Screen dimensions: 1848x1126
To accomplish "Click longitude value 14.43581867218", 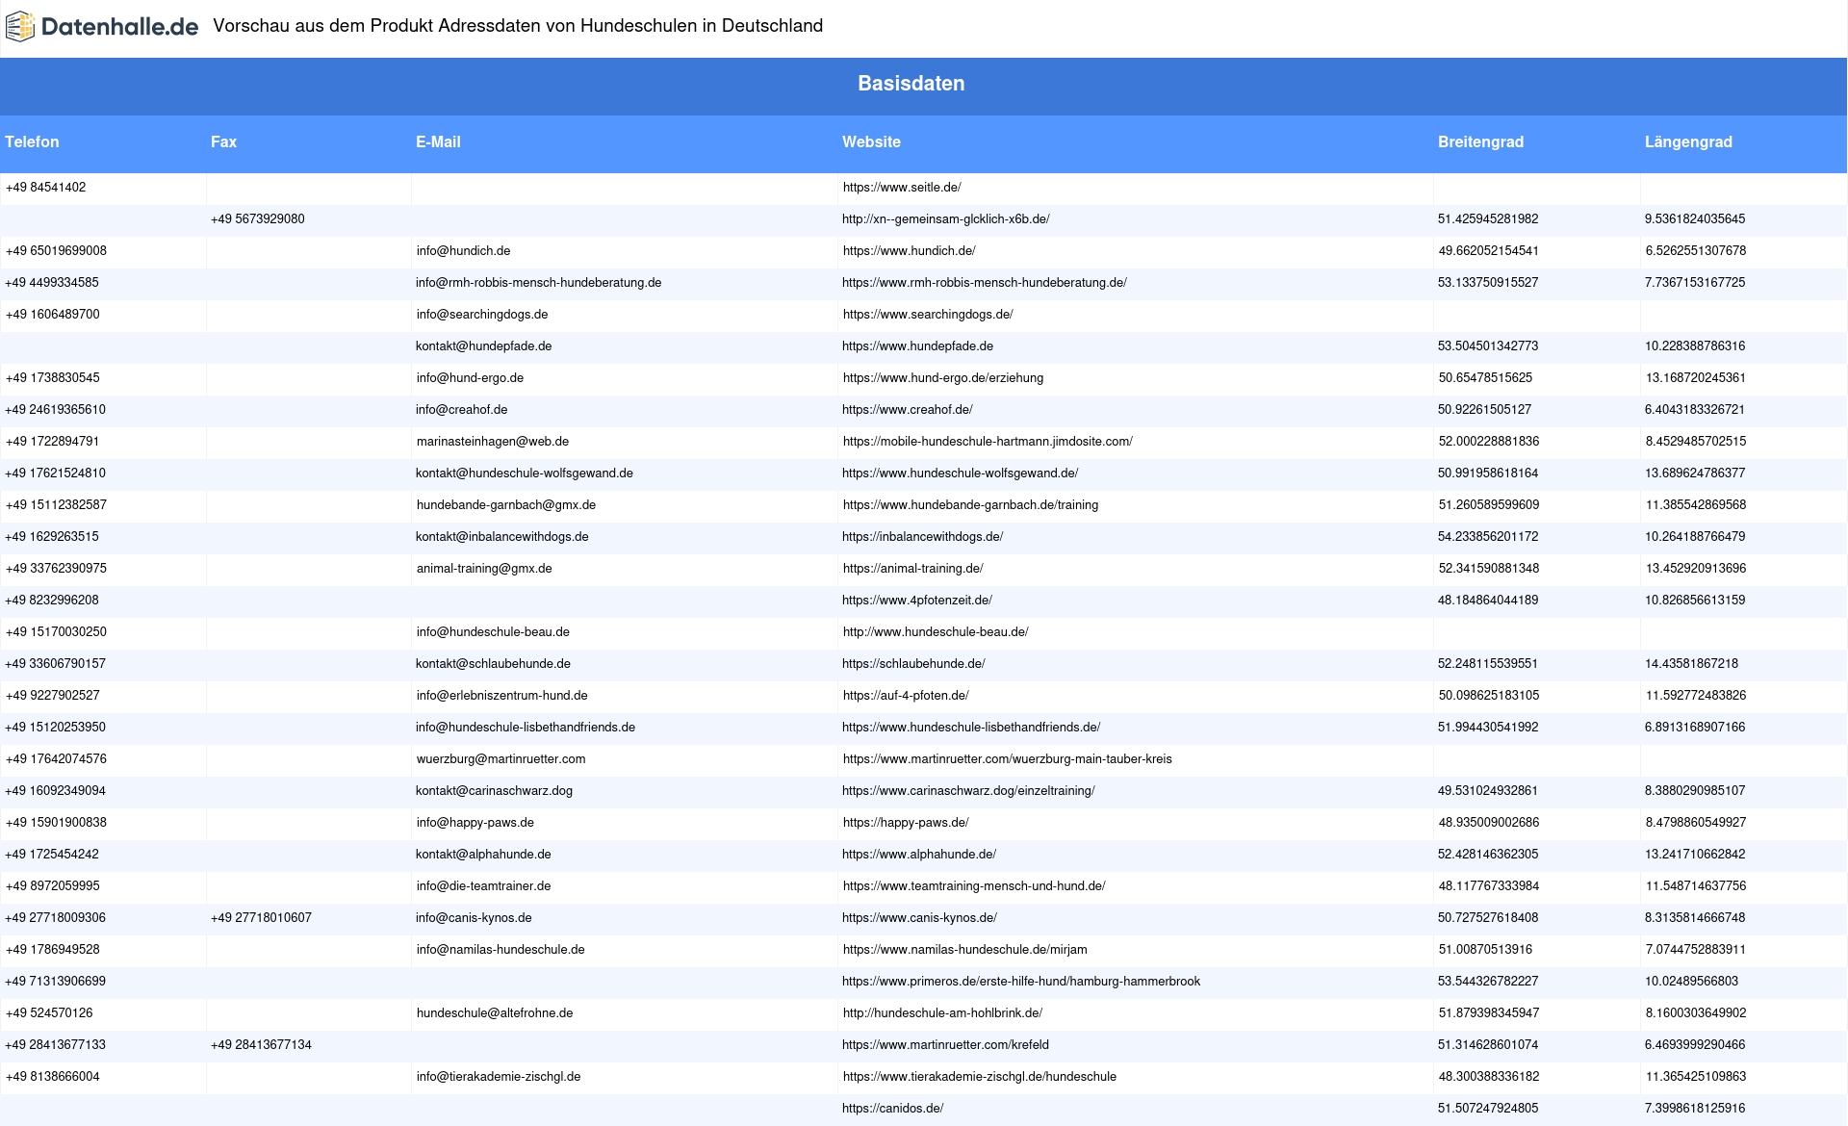I will click(x=1691, y=664).
